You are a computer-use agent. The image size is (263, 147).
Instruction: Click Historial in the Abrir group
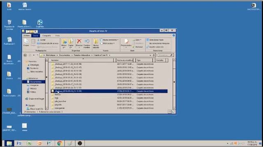138,47
